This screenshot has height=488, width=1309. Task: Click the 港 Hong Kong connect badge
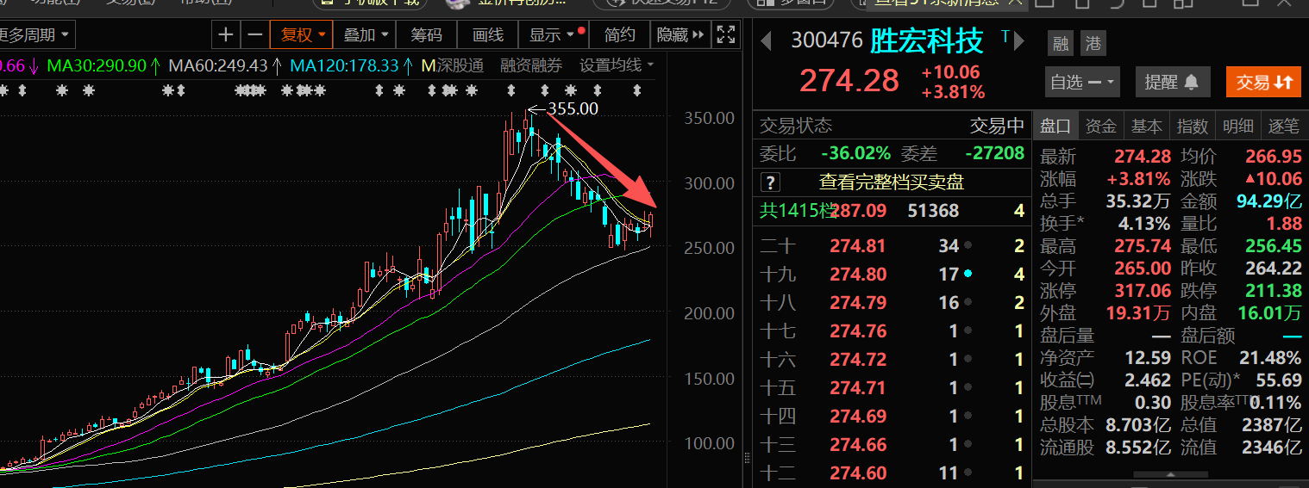pyautogui.click(x=1092, y=43)
